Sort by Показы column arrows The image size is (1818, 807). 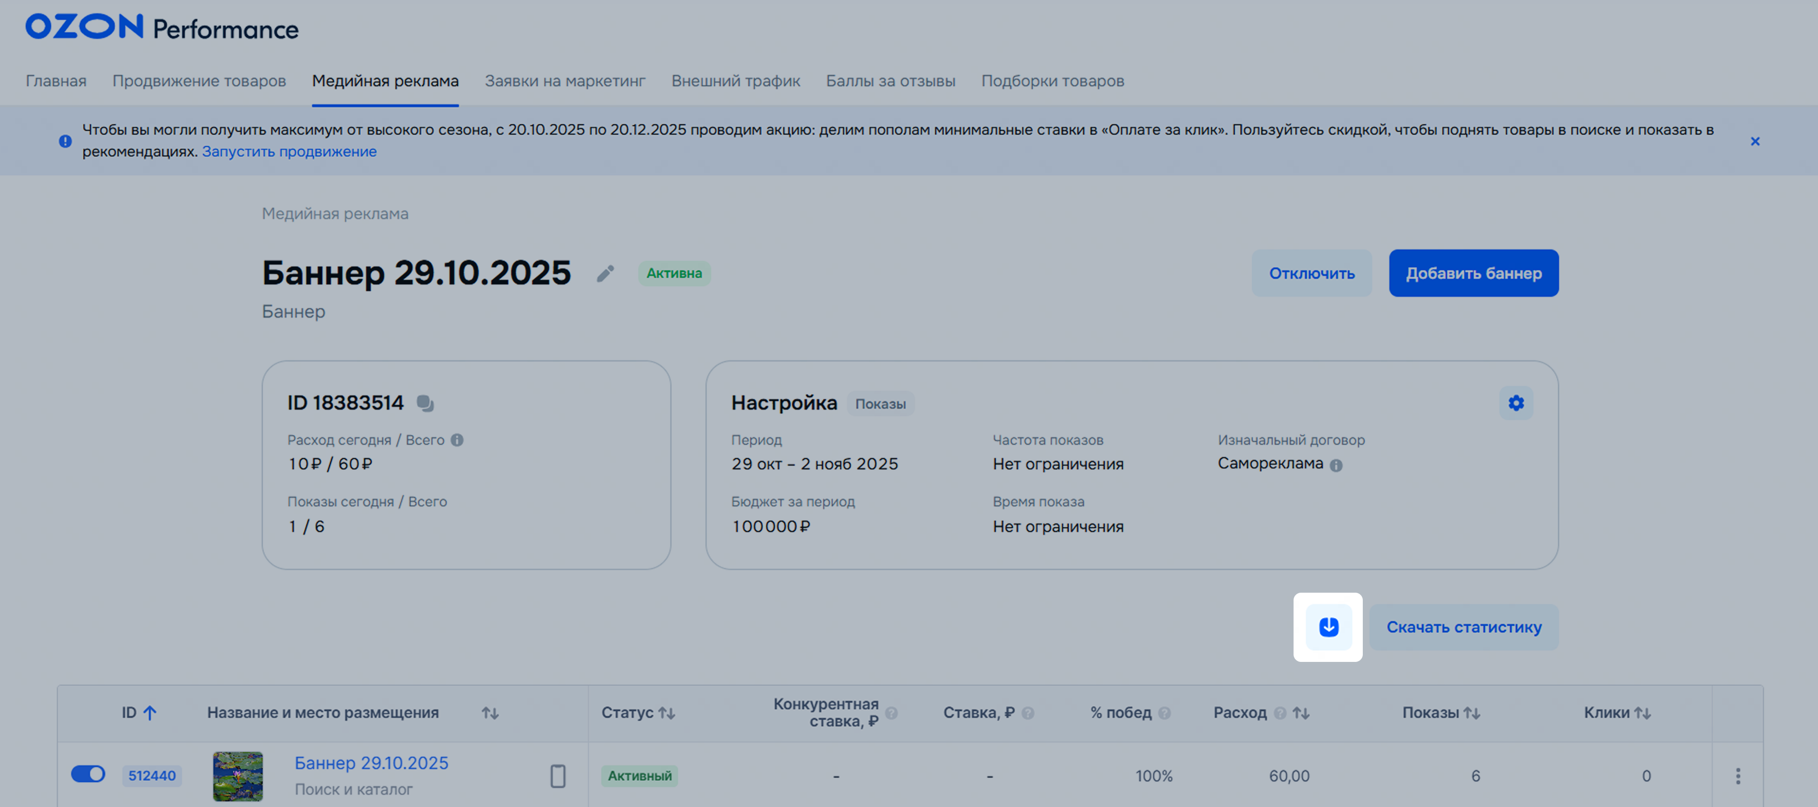1471,713
